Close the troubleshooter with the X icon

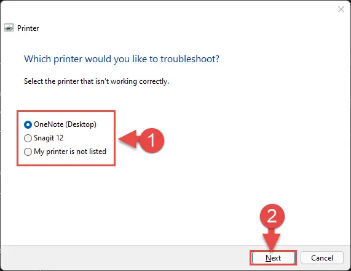click(x=341, y=9)
